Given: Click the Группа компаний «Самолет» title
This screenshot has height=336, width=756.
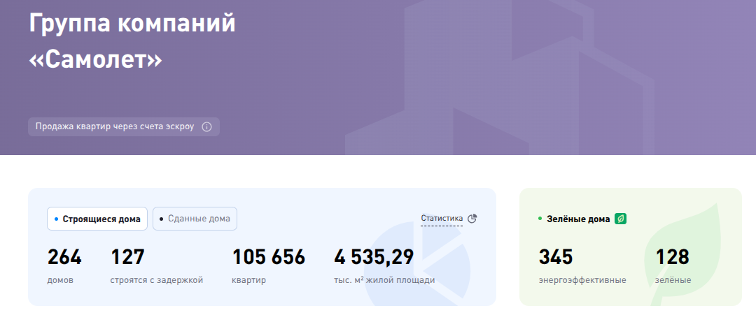Looking at the screenshot, I should tap(132, 42).
